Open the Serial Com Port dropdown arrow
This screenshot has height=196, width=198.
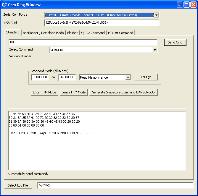(156, 15)
